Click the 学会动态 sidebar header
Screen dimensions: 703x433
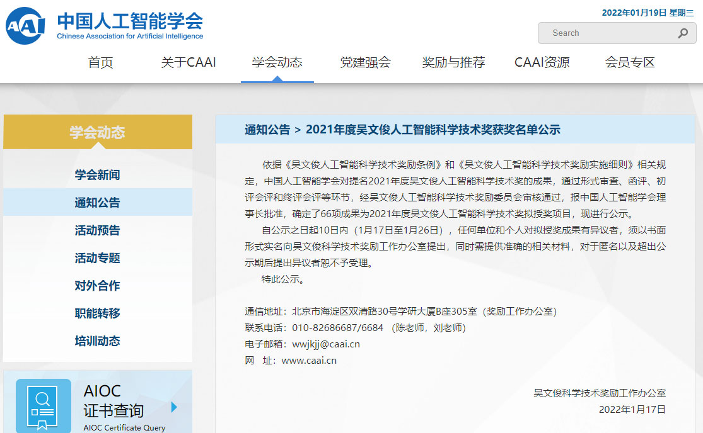(x=97, y=132)
